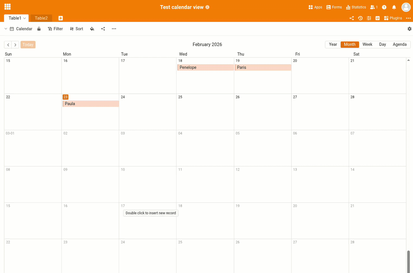Open the base history clock icon
Screen dimensions: 413x273
click(360, 18)
